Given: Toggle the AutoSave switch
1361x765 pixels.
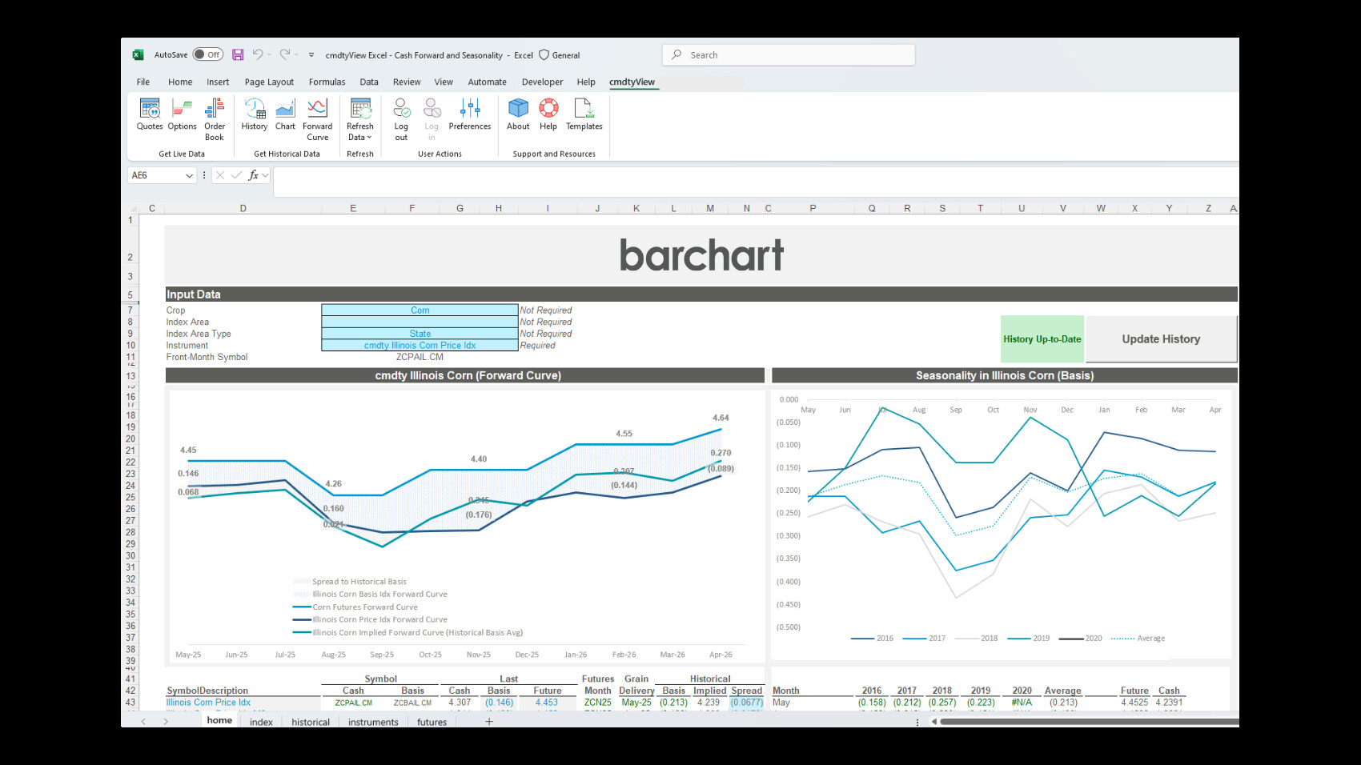Looking at the screenshot, I should point(208,54).
